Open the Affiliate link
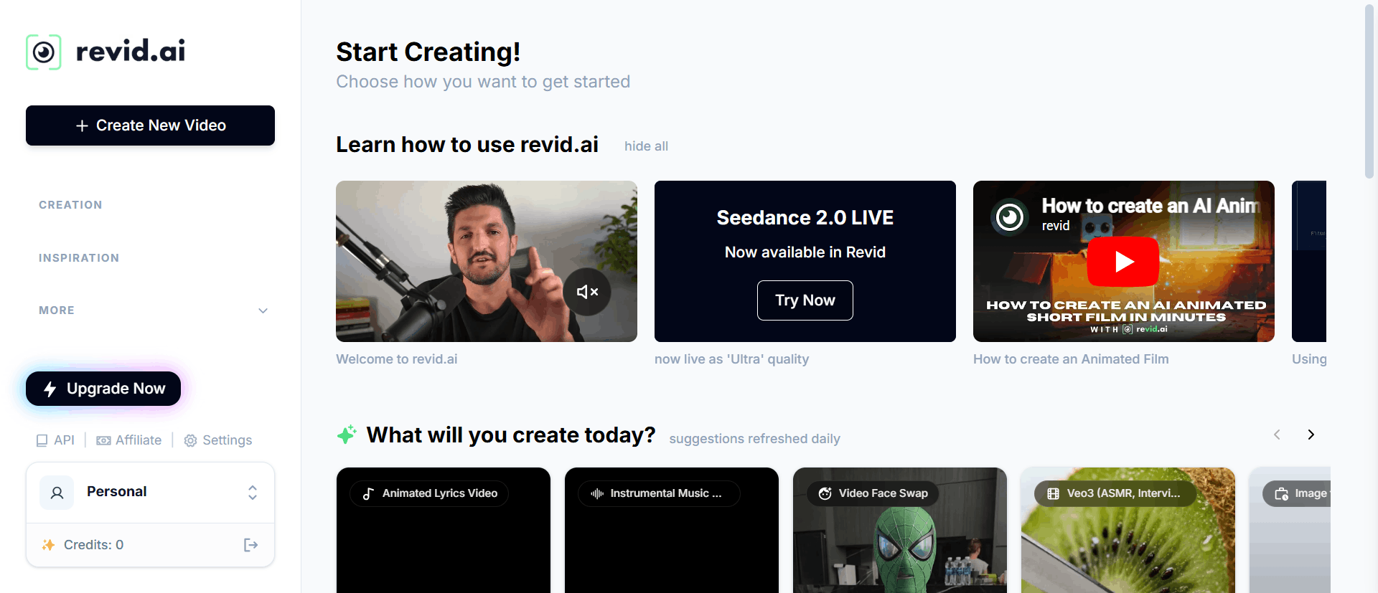The height and width of the screenshot is (593, 1378). (x=139, y=440)
